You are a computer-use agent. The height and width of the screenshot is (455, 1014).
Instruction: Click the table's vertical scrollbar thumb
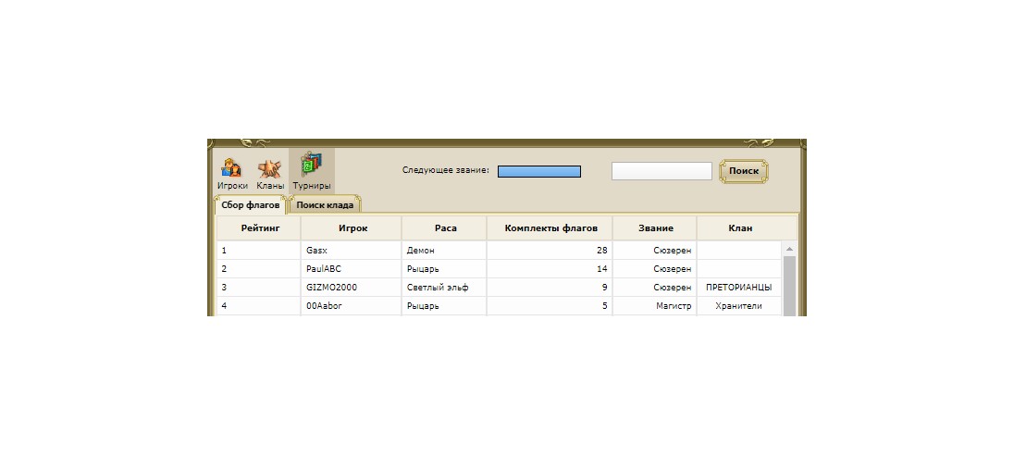point(789,287)
